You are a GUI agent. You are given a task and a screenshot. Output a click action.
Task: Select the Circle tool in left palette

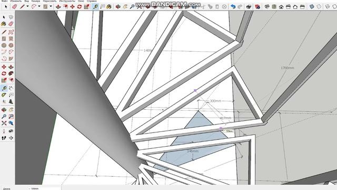click(4, 45)
